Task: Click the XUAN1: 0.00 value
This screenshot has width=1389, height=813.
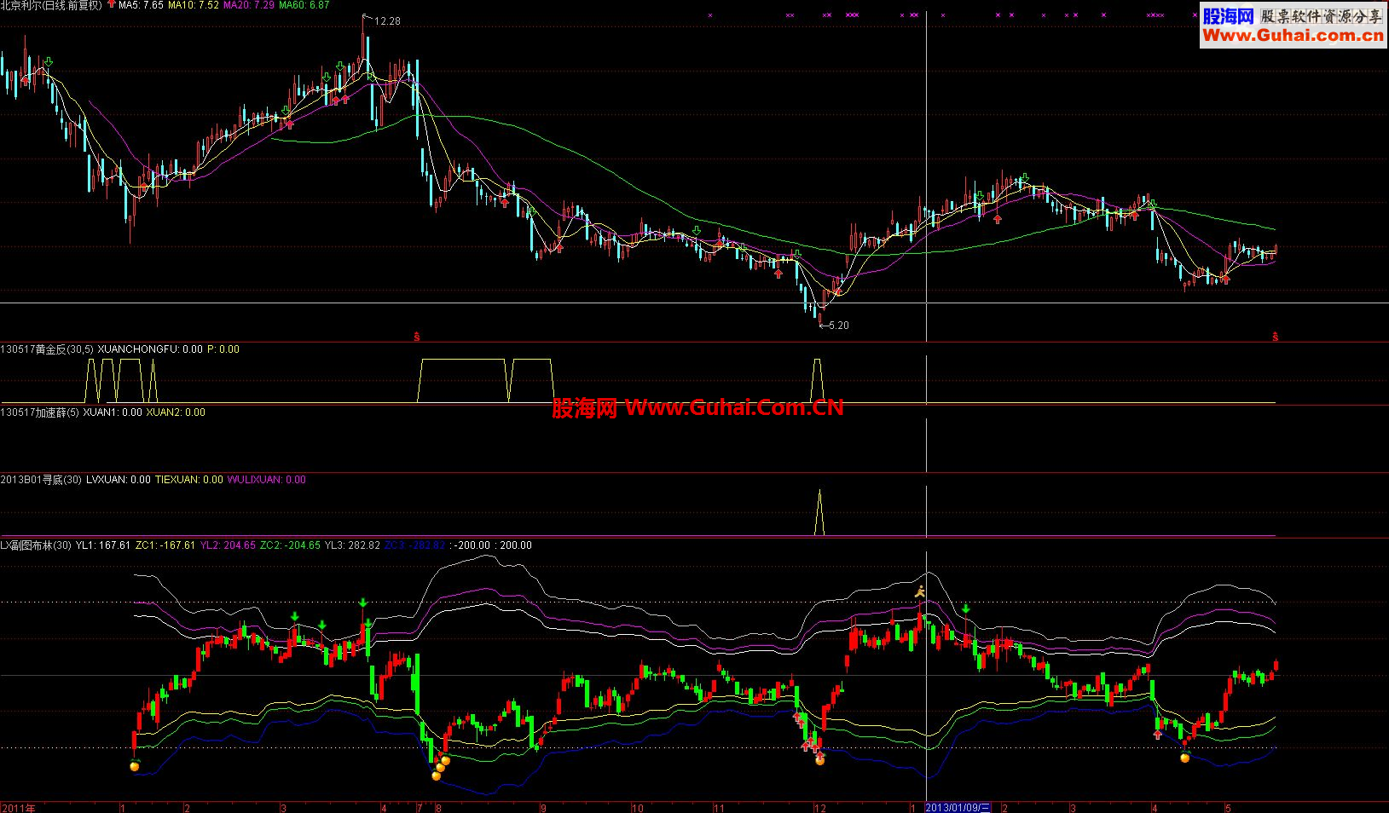Action: tap(113, 412)
